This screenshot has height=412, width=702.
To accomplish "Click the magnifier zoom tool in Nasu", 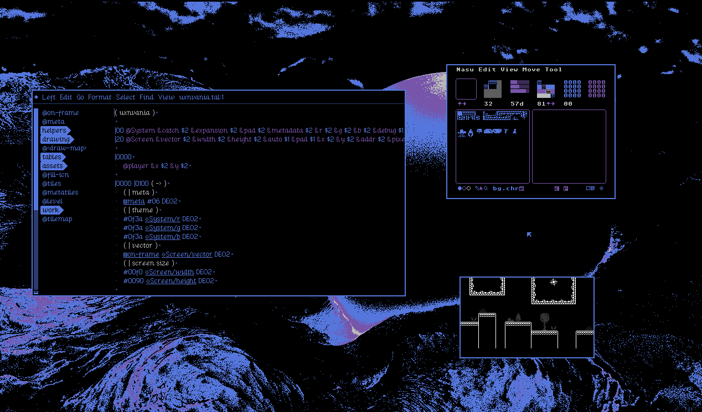I will coord(486,189).
